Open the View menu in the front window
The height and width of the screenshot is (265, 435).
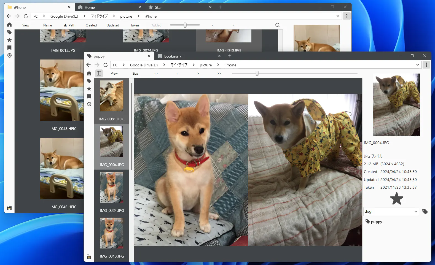click(x=114, y=74)
